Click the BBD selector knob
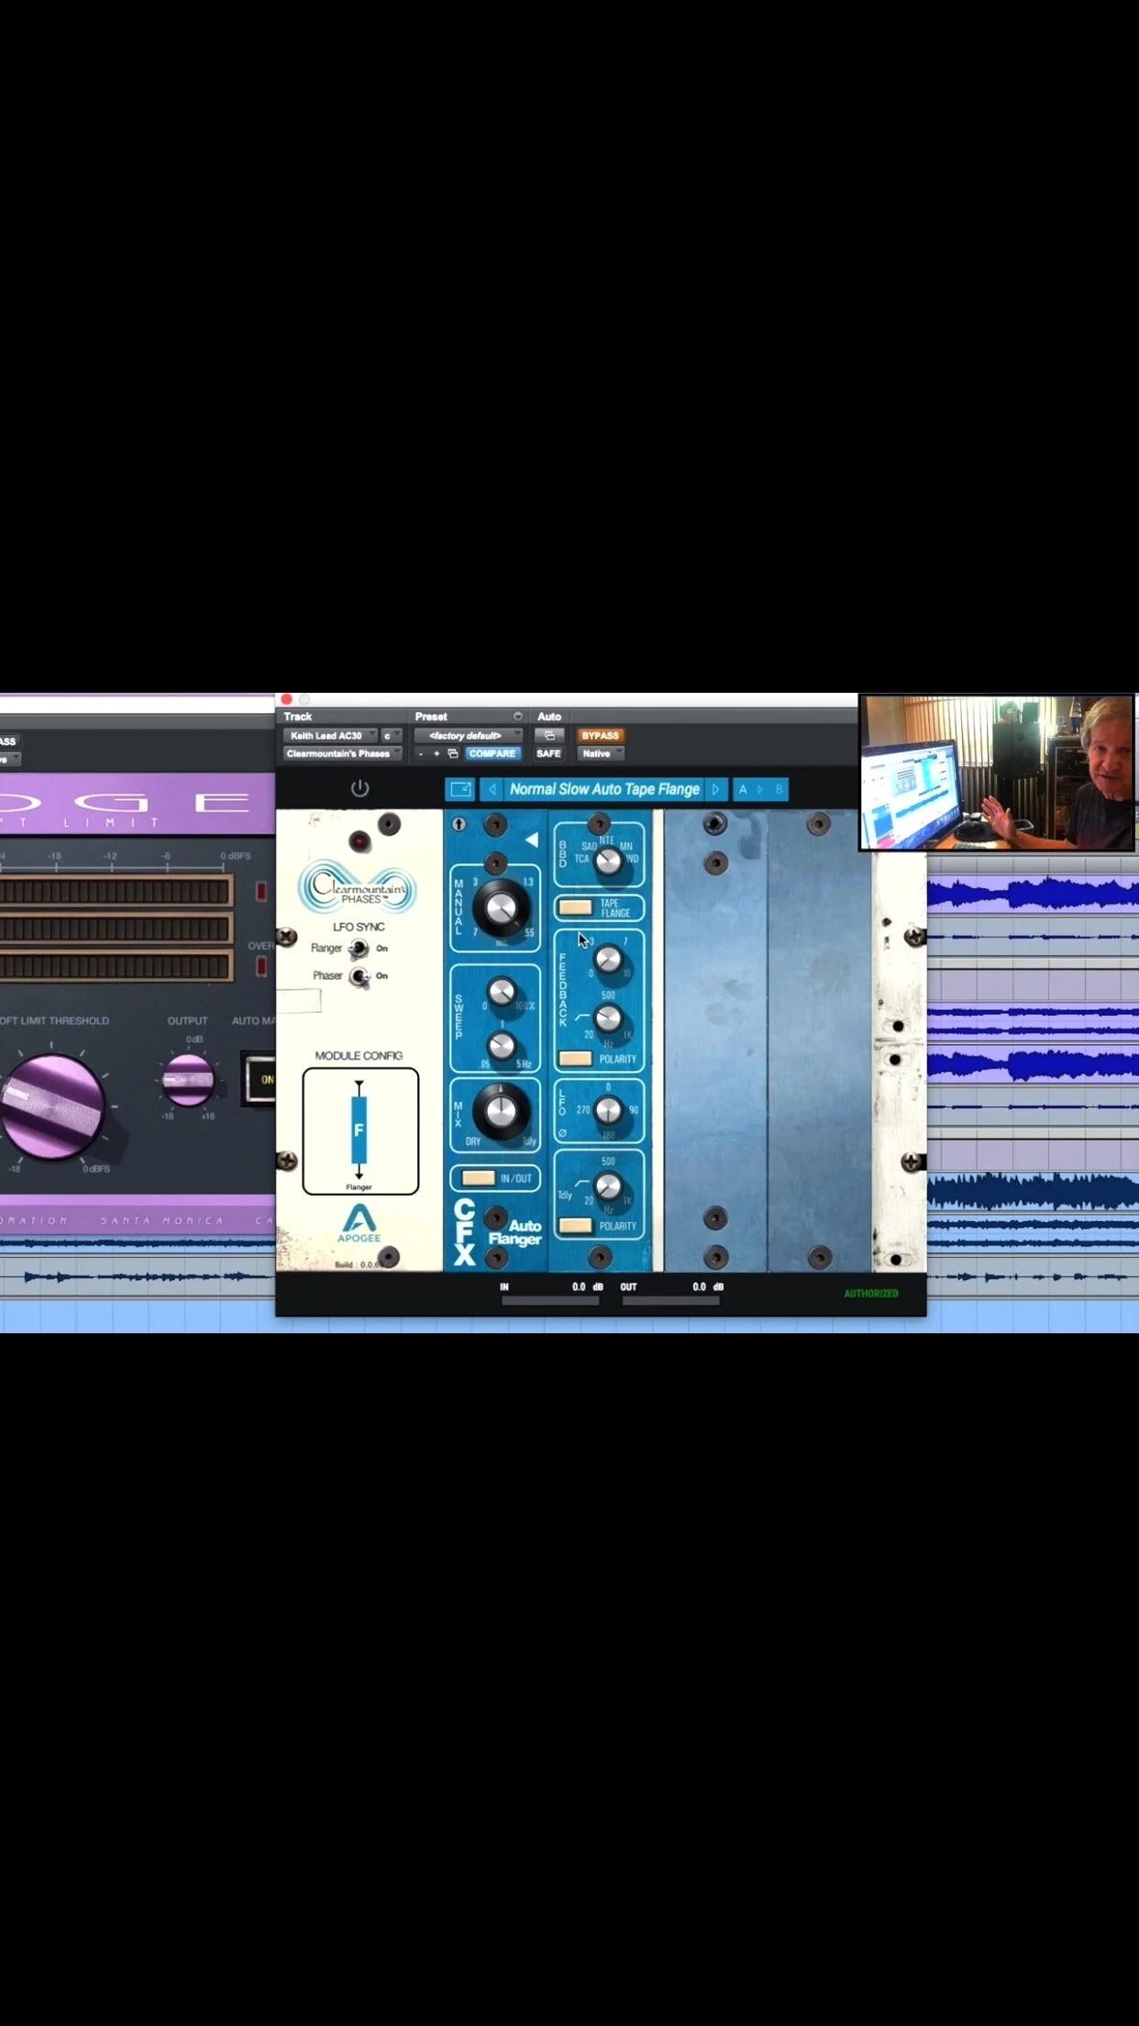This screenshot has width=1139, height=2026. 608,861
